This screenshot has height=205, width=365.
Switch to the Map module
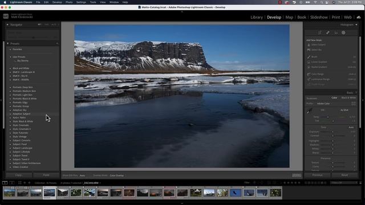(289, 17)
